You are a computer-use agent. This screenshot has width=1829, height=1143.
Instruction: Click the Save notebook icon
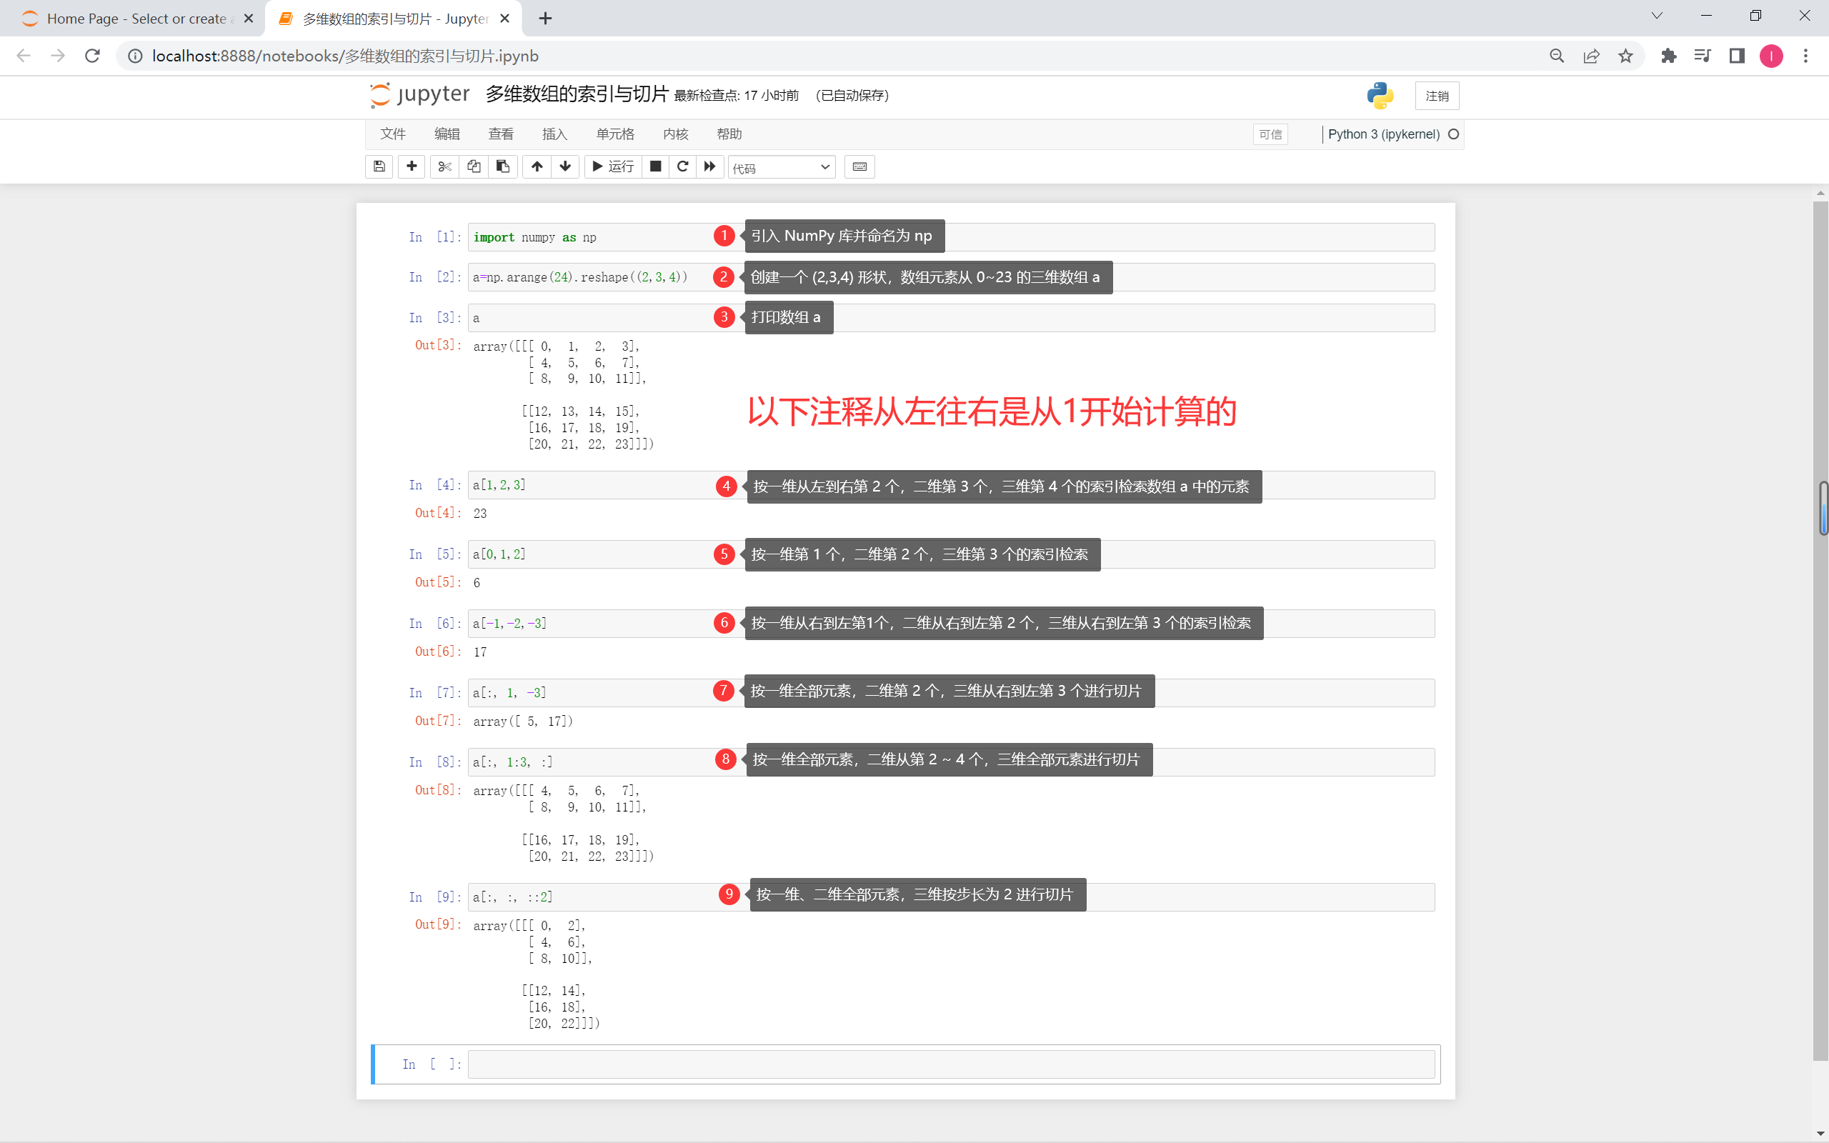click(x=381, y=166)
